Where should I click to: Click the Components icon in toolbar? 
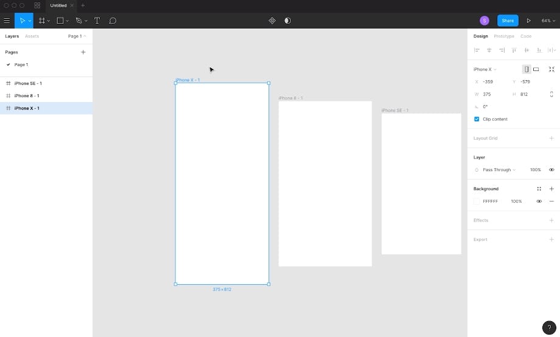tap(272, 21)
